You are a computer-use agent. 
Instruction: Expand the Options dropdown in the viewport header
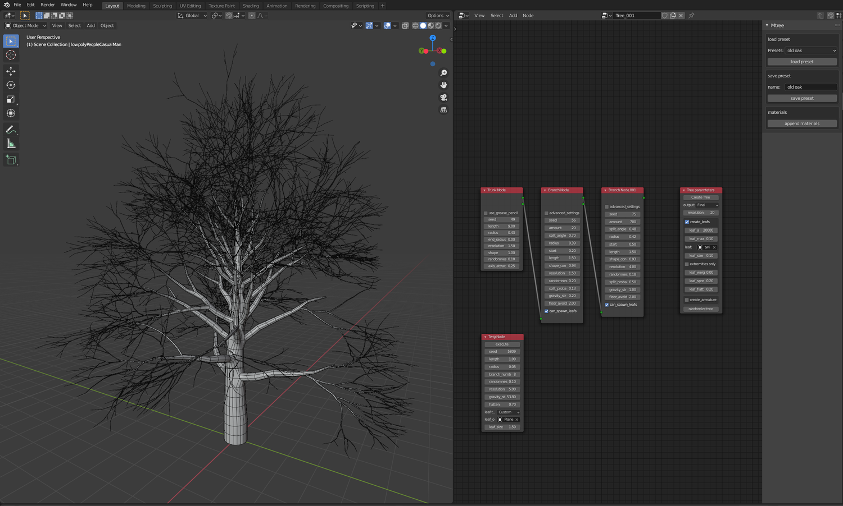[x=437, y=15]
